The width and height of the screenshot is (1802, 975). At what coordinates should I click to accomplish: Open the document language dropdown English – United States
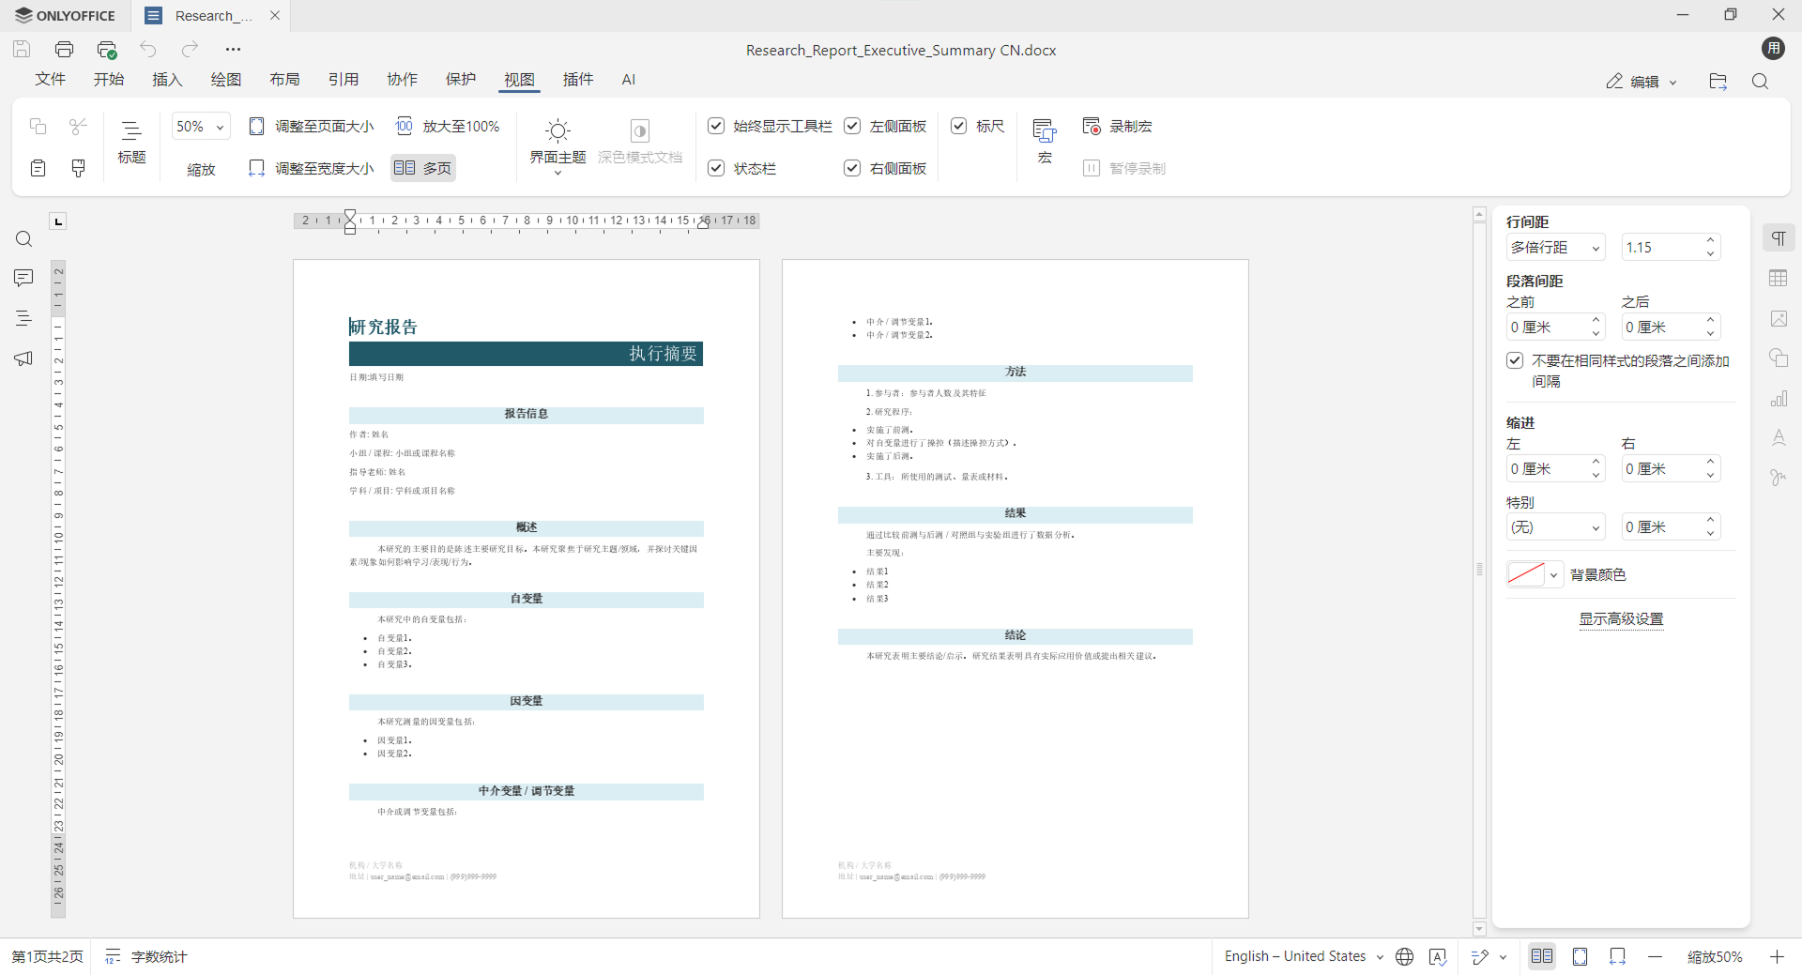[1303, 956]
